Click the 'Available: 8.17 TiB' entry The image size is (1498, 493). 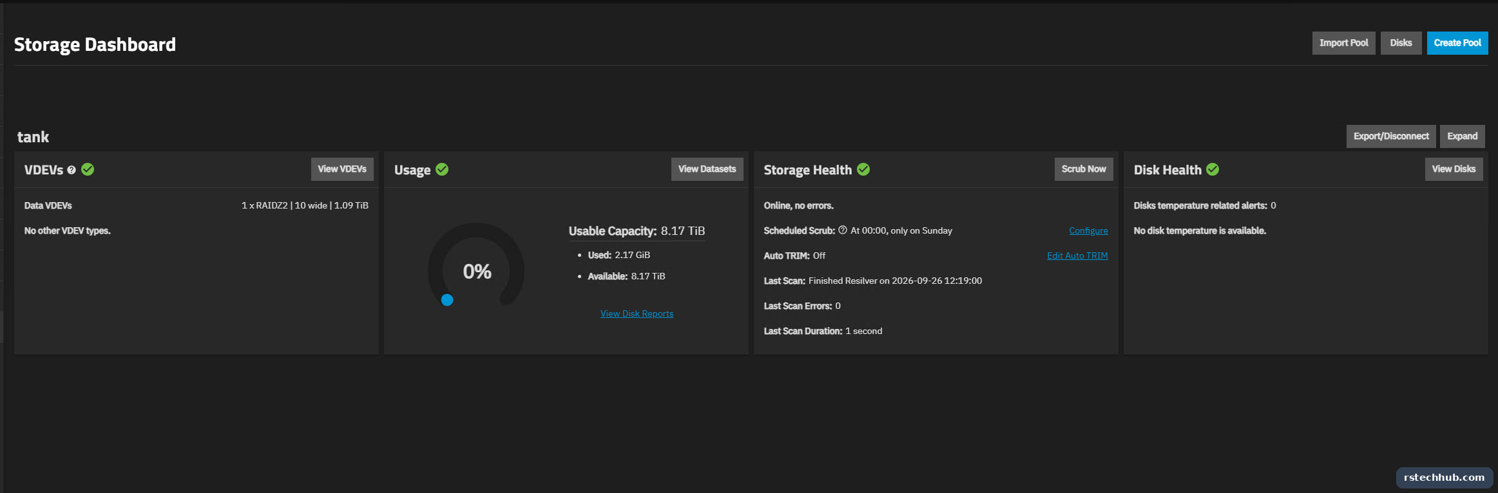tap(626, 276)
